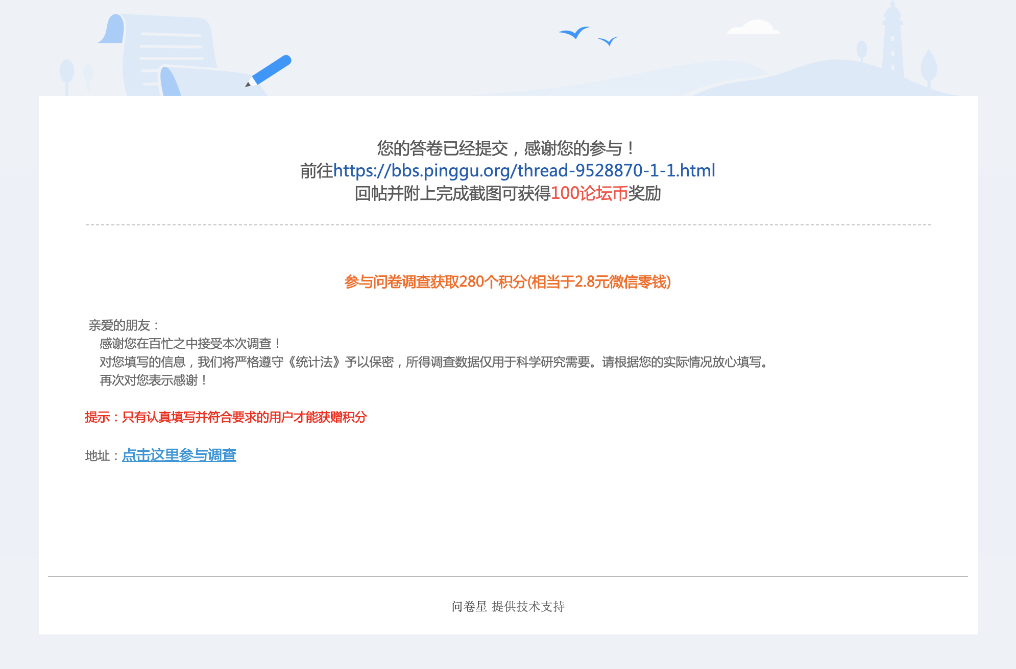Click the red 100论坛币 reward text
1016x669 pixels.
pyautogui.click(x=589, y=193)
